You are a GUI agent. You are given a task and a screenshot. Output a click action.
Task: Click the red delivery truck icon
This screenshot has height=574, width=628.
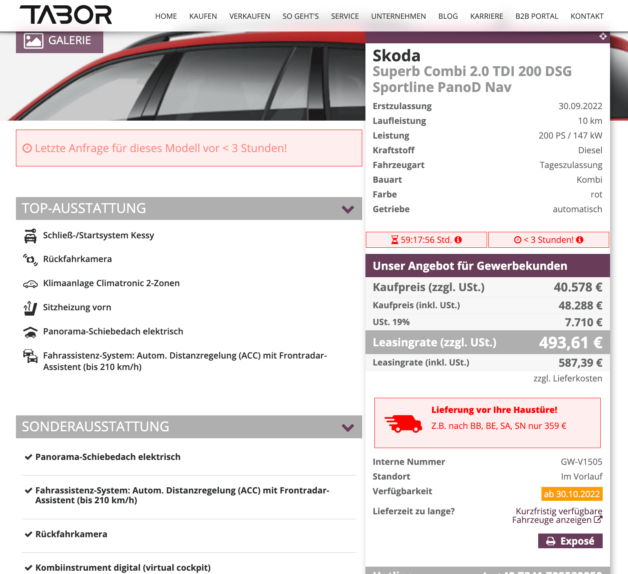click(403, 424)
